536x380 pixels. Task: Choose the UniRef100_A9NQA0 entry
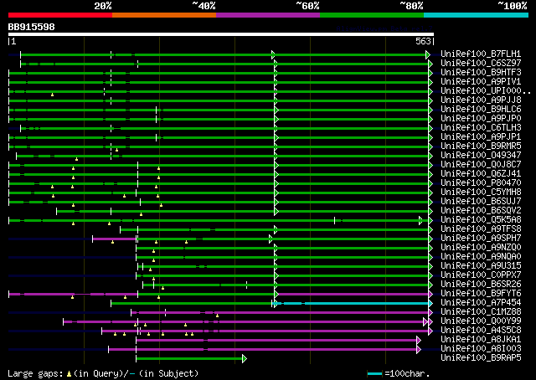(481, 257)
